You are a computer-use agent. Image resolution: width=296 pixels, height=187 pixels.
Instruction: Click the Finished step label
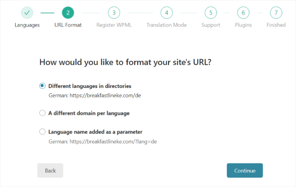coord(276,25)
